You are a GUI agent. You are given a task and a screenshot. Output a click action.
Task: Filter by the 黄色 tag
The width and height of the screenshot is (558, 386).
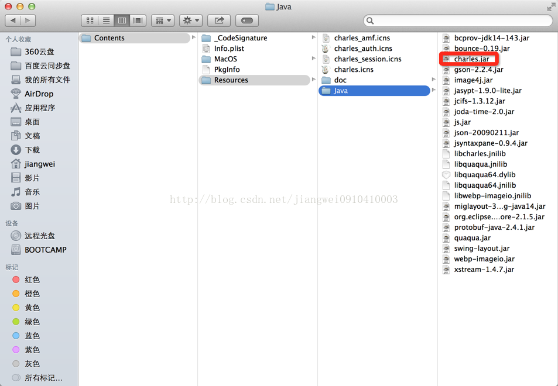click(26, 308)
